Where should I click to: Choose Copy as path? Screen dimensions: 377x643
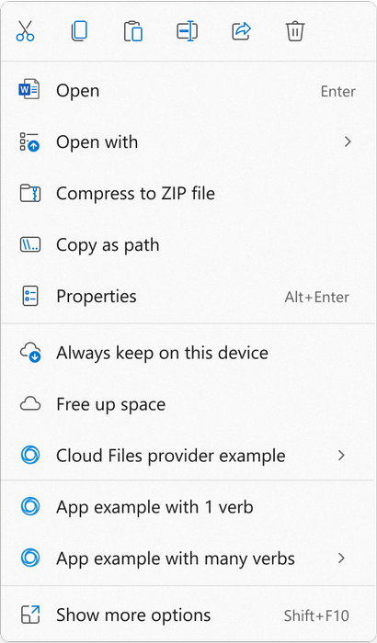[x=188, y=245]
